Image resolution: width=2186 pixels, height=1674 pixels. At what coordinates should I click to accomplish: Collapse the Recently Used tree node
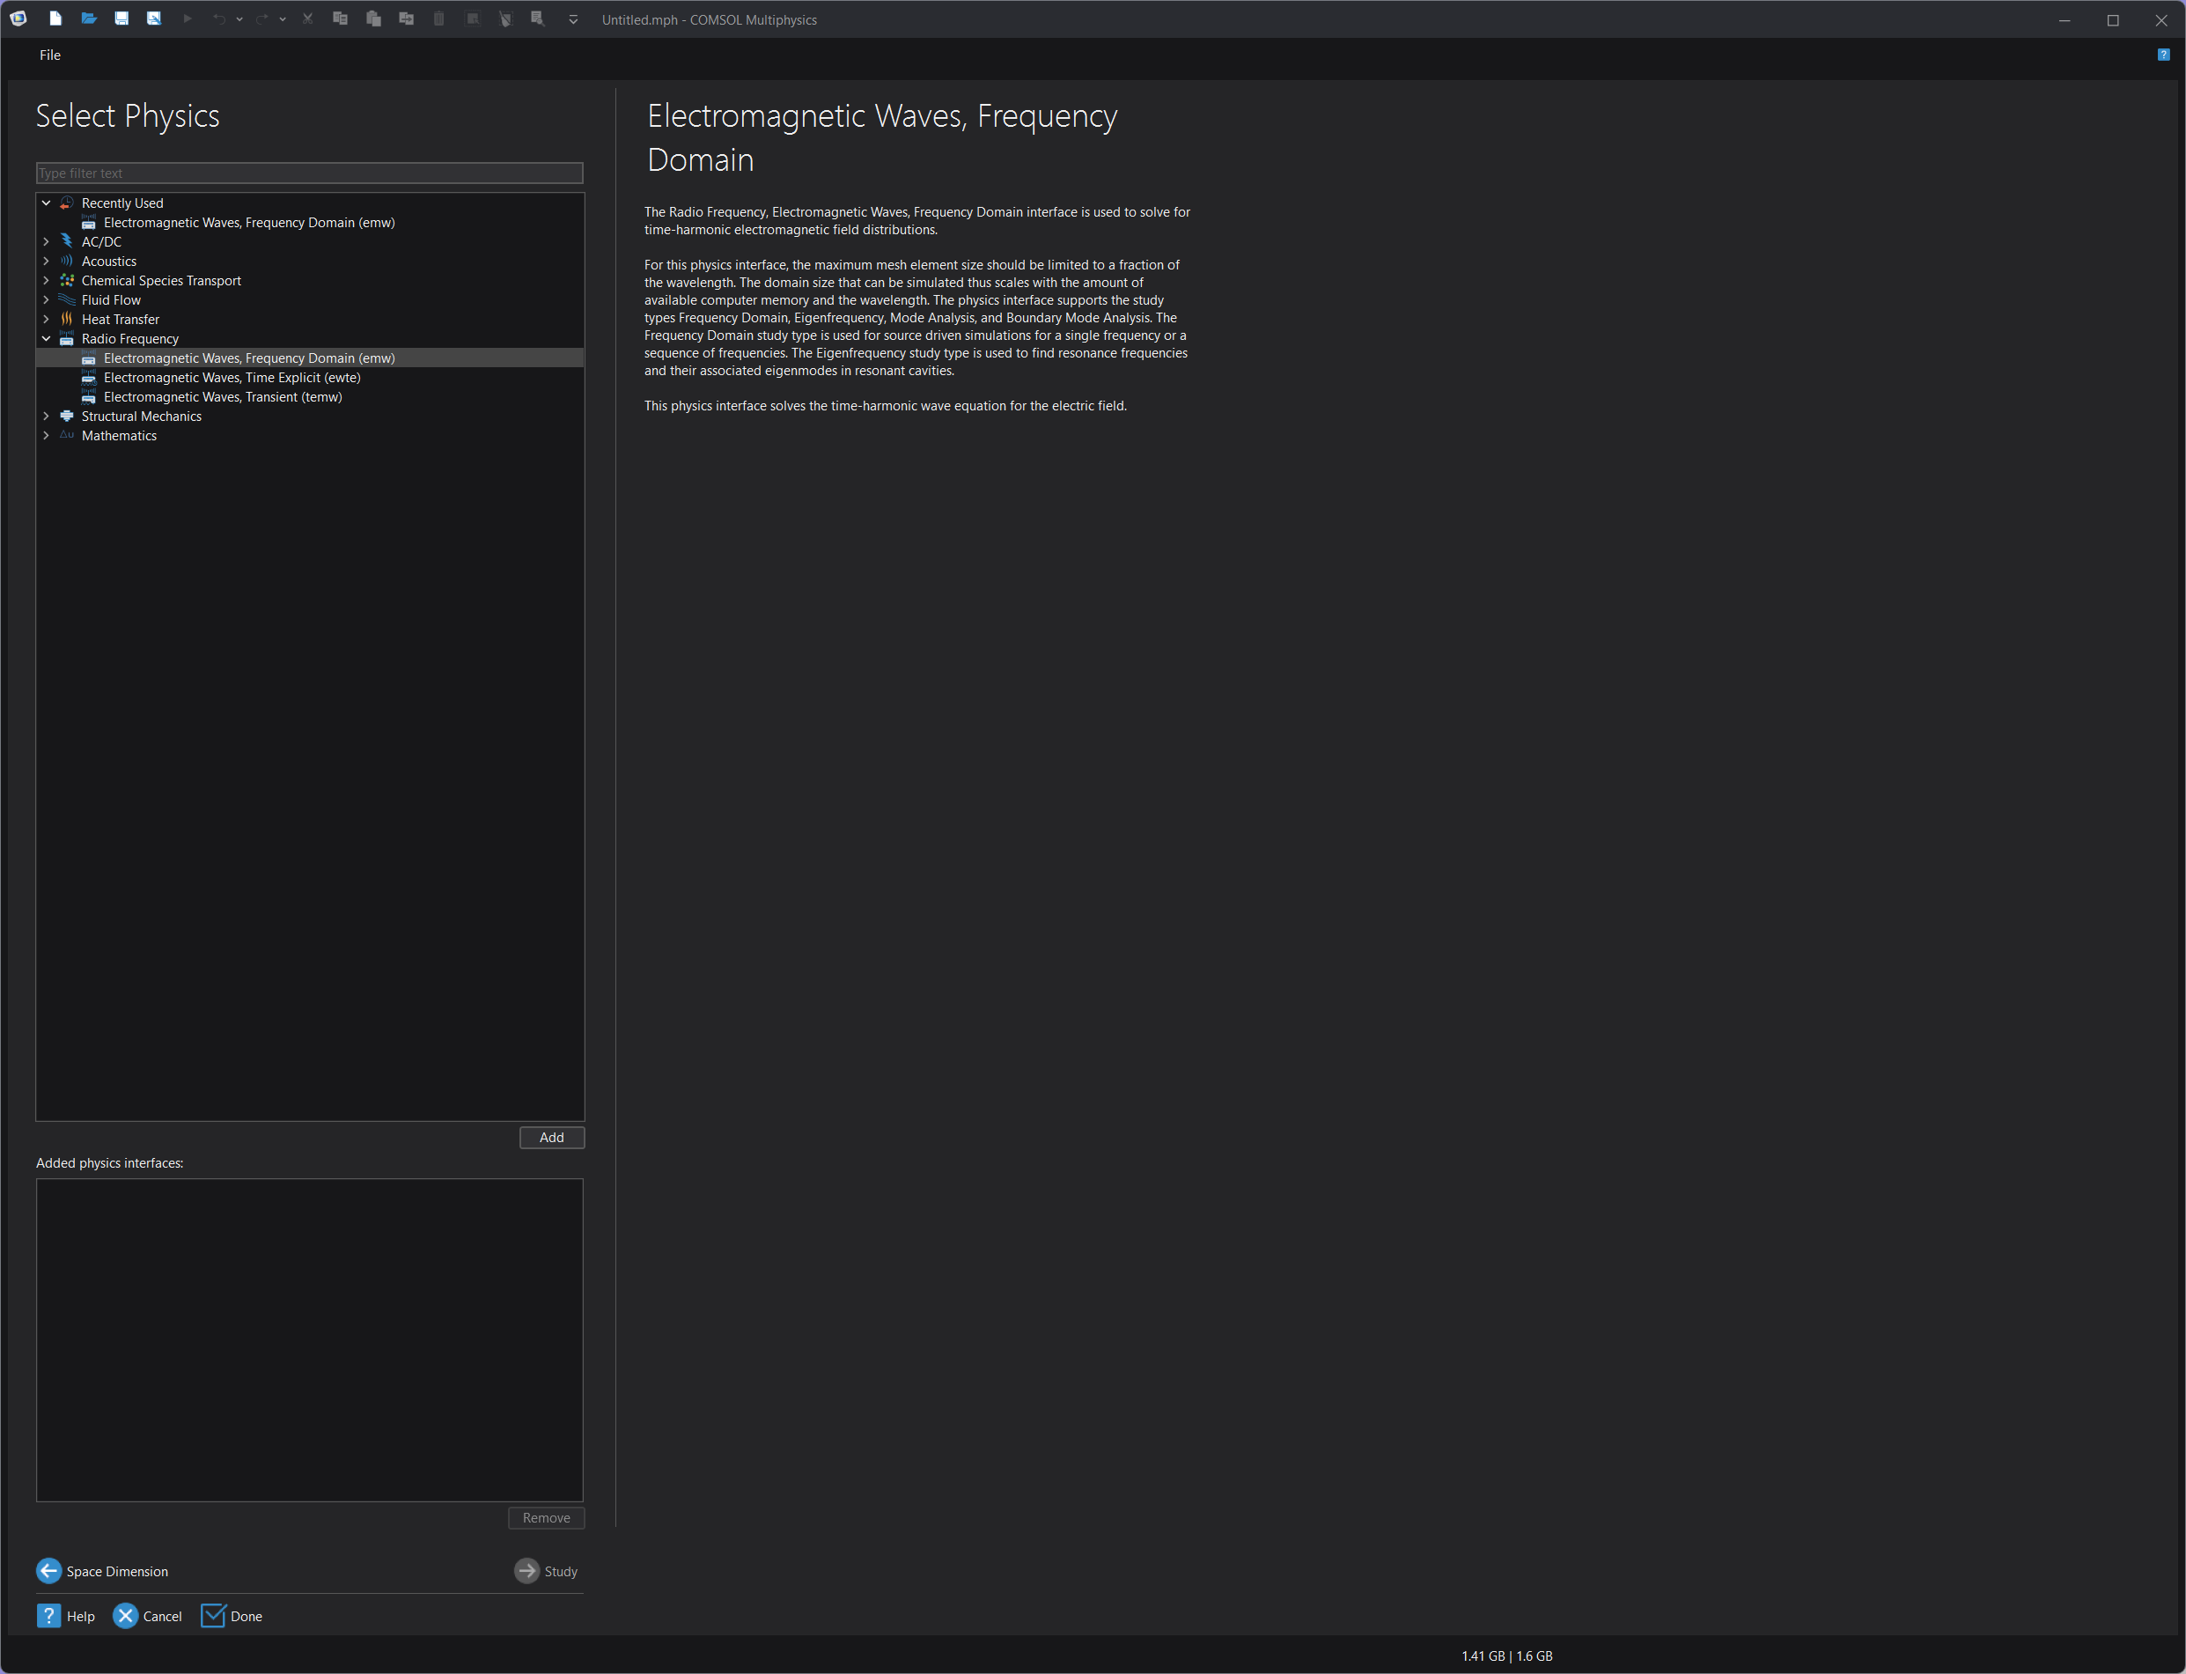coord(46,203)
